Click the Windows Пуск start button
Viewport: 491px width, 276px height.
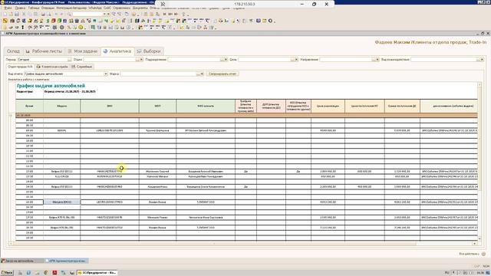(7, 273)
